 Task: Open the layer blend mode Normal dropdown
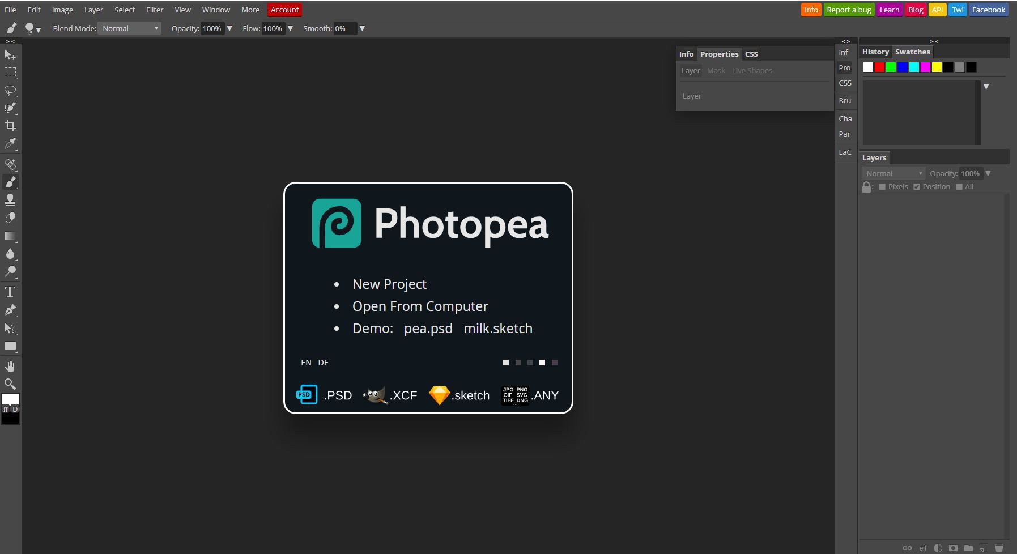click(x=893, y=173)
